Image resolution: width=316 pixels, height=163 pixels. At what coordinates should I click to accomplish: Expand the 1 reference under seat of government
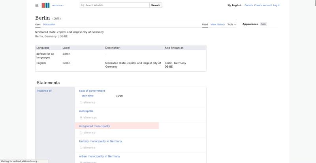[x=88, y=102]
